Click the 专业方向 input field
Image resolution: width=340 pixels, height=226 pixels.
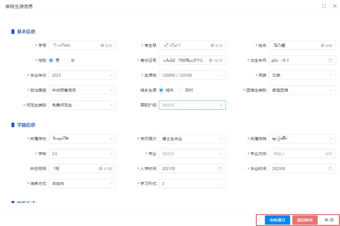point(297,154)
